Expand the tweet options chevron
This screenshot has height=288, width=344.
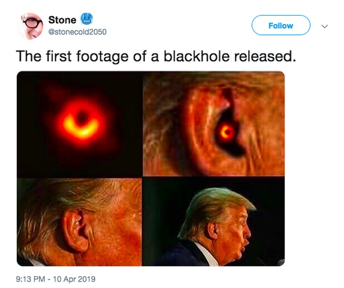323,26
